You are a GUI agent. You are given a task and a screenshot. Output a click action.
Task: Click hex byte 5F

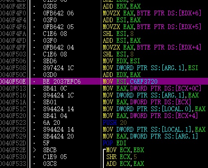47,143
